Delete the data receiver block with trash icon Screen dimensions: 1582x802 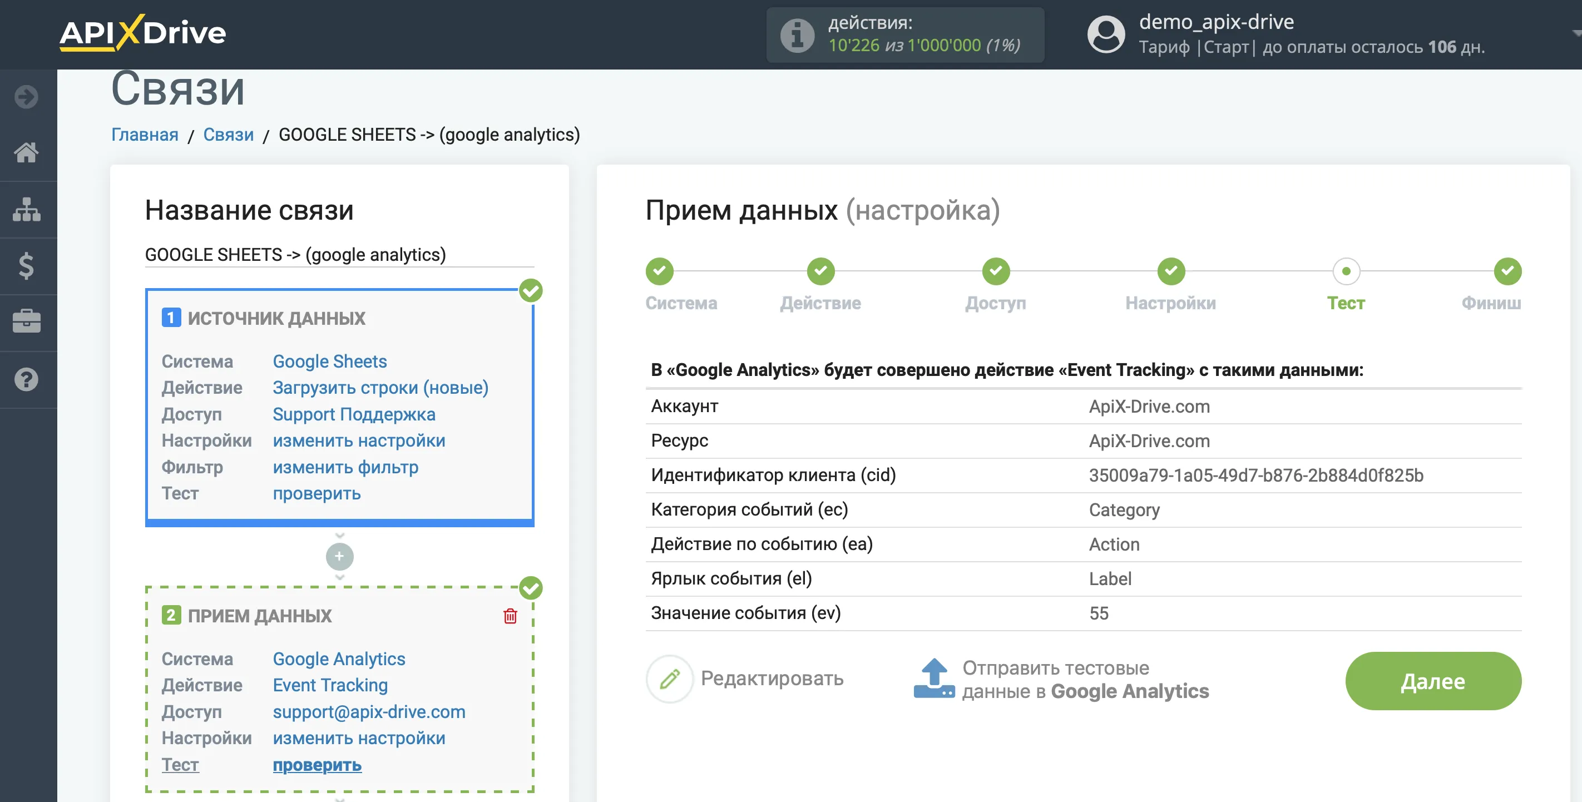[x=510, y=616]
